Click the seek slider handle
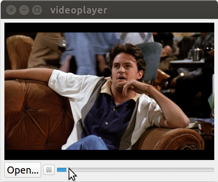This screenshot has width=218, height=182. (68, 170)
